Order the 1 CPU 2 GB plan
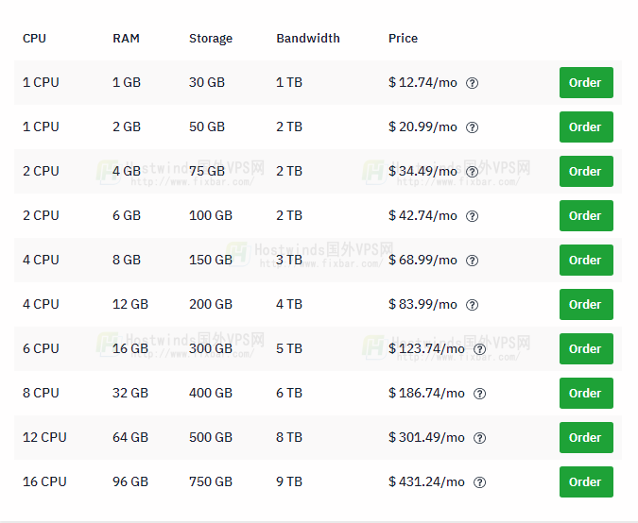Screen dimensions: 638x523 586,127
